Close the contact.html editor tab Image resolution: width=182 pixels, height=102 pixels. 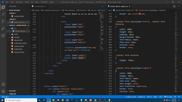[x=46, y=6]
